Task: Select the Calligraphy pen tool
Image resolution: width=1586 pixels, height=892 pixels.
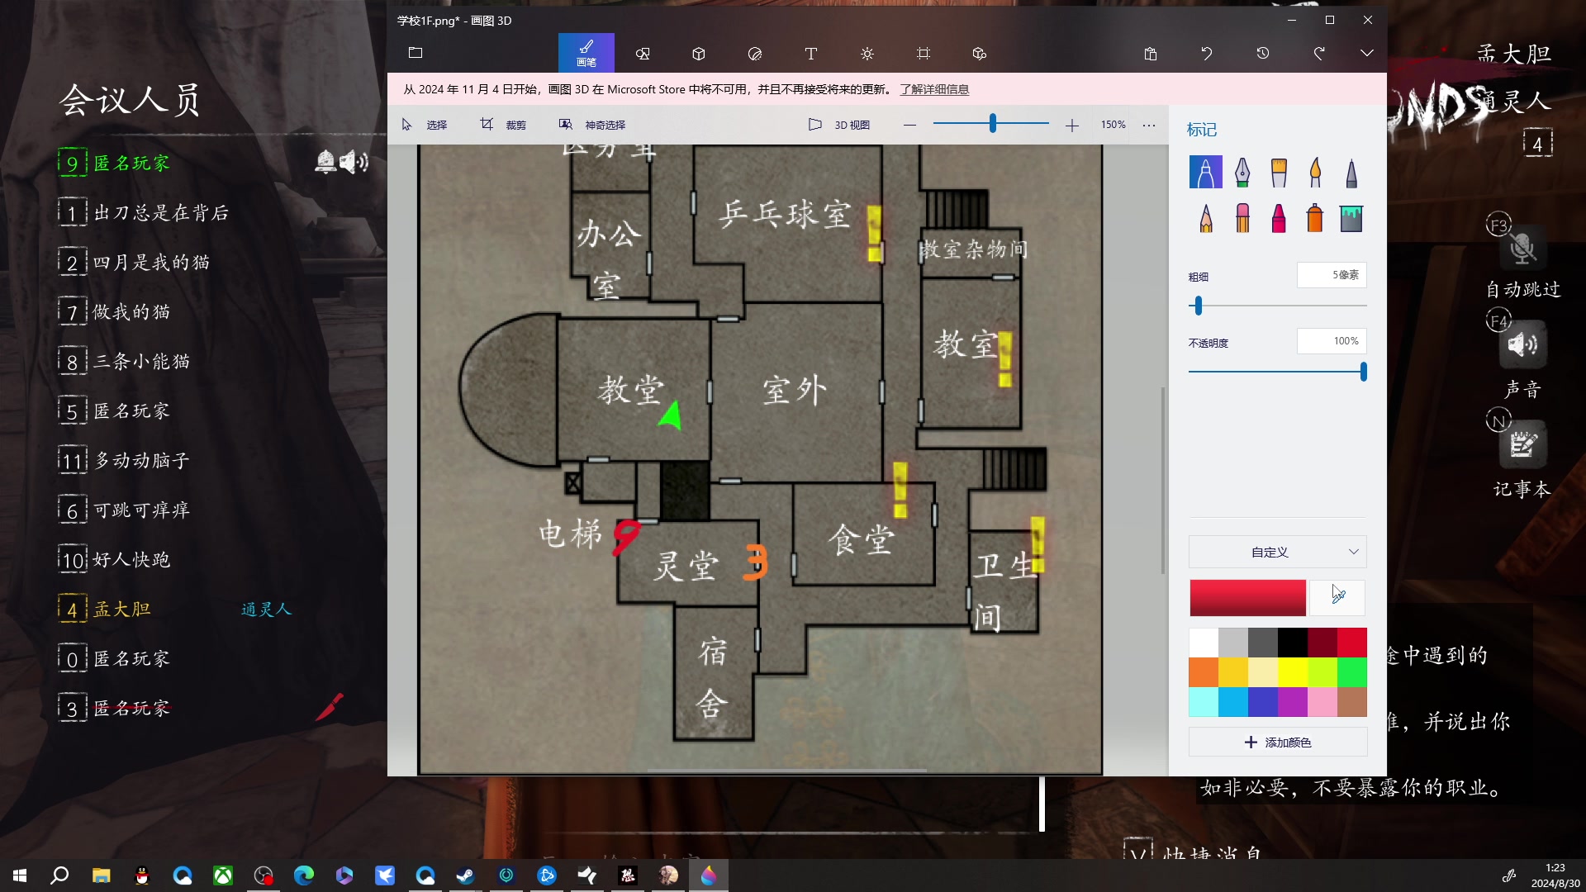Action: [x=1242, y=173]
